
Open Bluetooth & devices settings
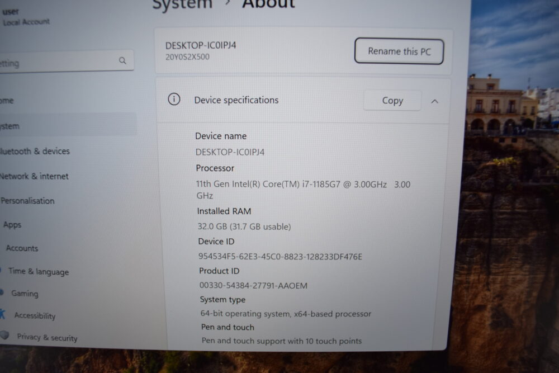[35, 151]
